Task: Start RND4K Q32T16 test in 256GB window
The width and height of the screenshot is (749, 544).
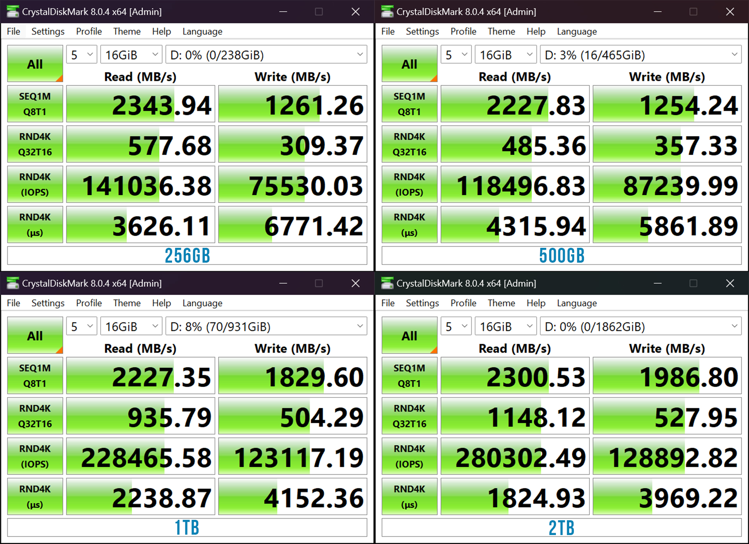Action: point(35,144)
